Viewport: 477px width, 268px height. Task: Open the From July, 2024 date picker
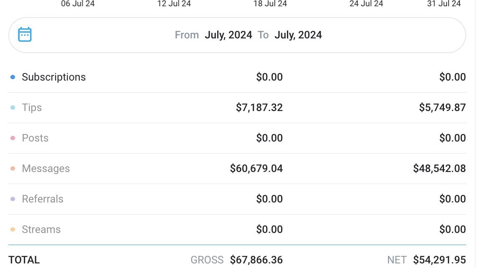(x=228, y=35)
